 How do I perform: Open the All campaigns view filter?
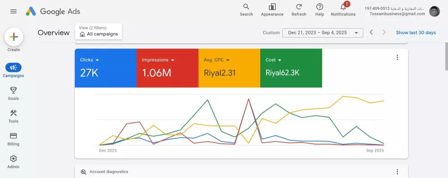point(99,31)
